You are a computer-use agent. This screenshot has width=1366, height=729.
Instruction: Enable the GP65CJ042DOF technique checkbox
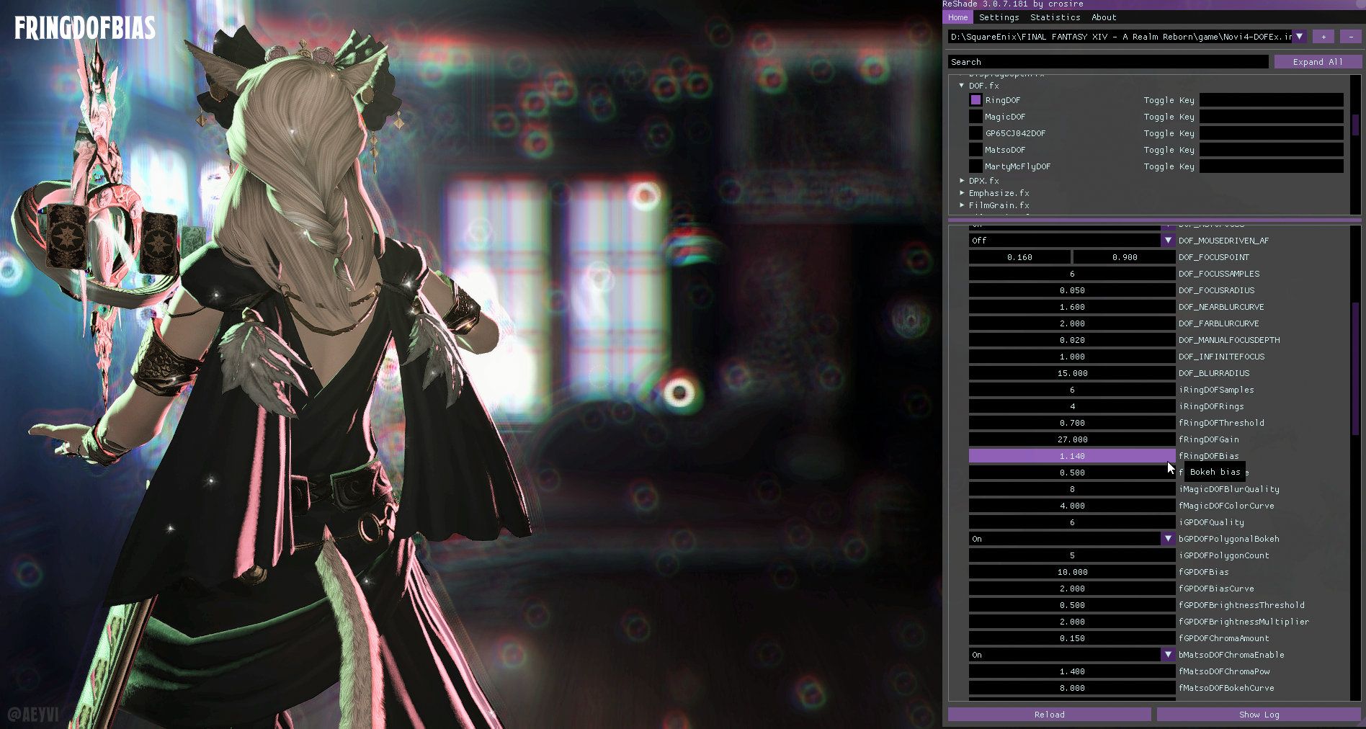point(976,133)
